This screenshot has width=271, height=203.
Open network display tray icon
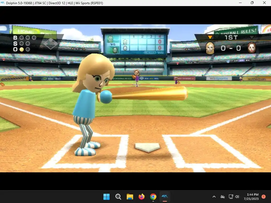coord(231,197)
